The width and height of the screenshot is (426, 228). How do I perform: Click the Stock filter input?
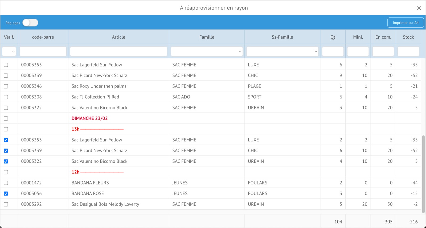408,51
